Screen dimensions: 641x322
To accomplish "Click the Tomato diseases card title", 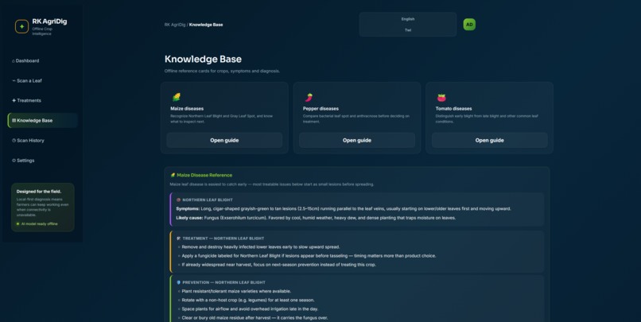I will pos(453,109).
